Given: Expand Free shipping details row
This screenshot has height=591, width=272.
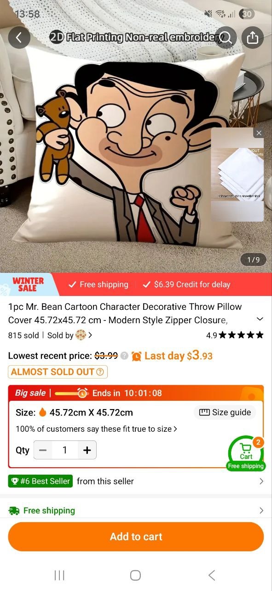Looking at the screenshot, I should tap(136, 510).
